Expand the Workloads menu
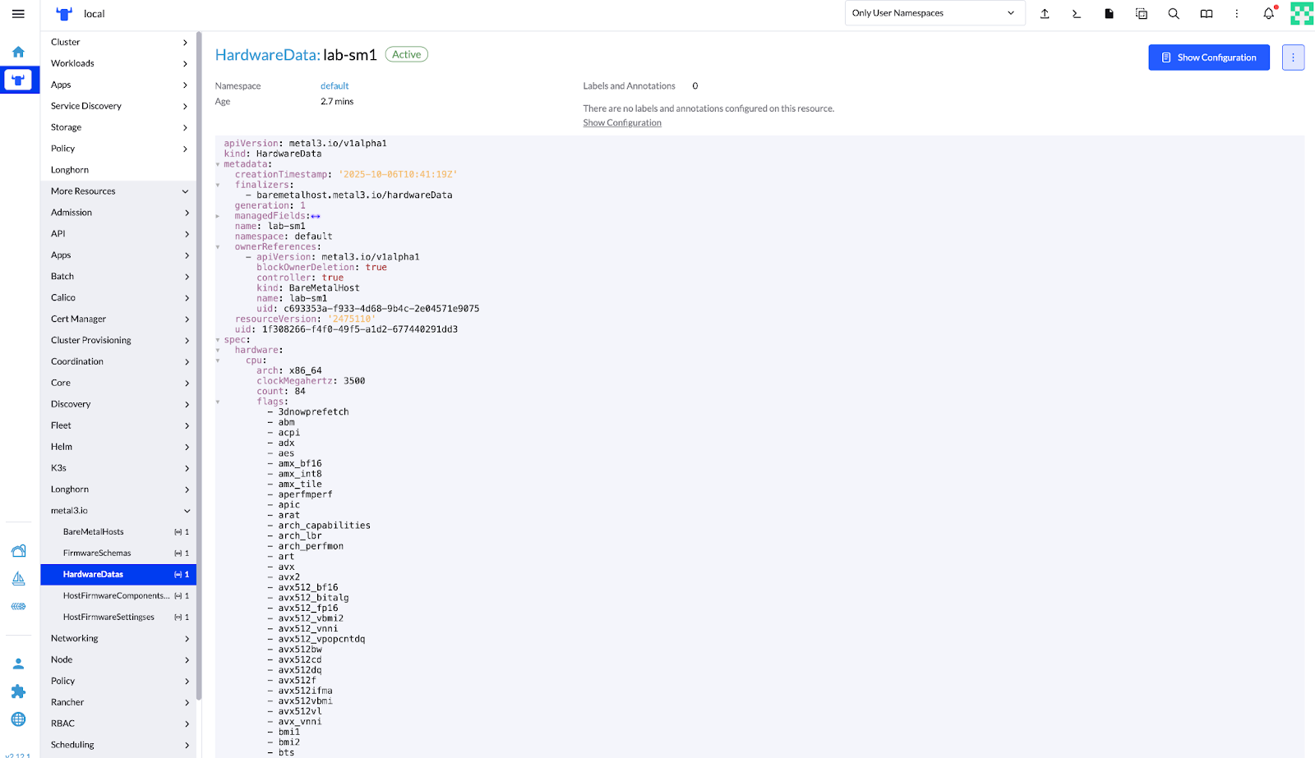This screenshot has width=1315, height=758. [119, 63]
